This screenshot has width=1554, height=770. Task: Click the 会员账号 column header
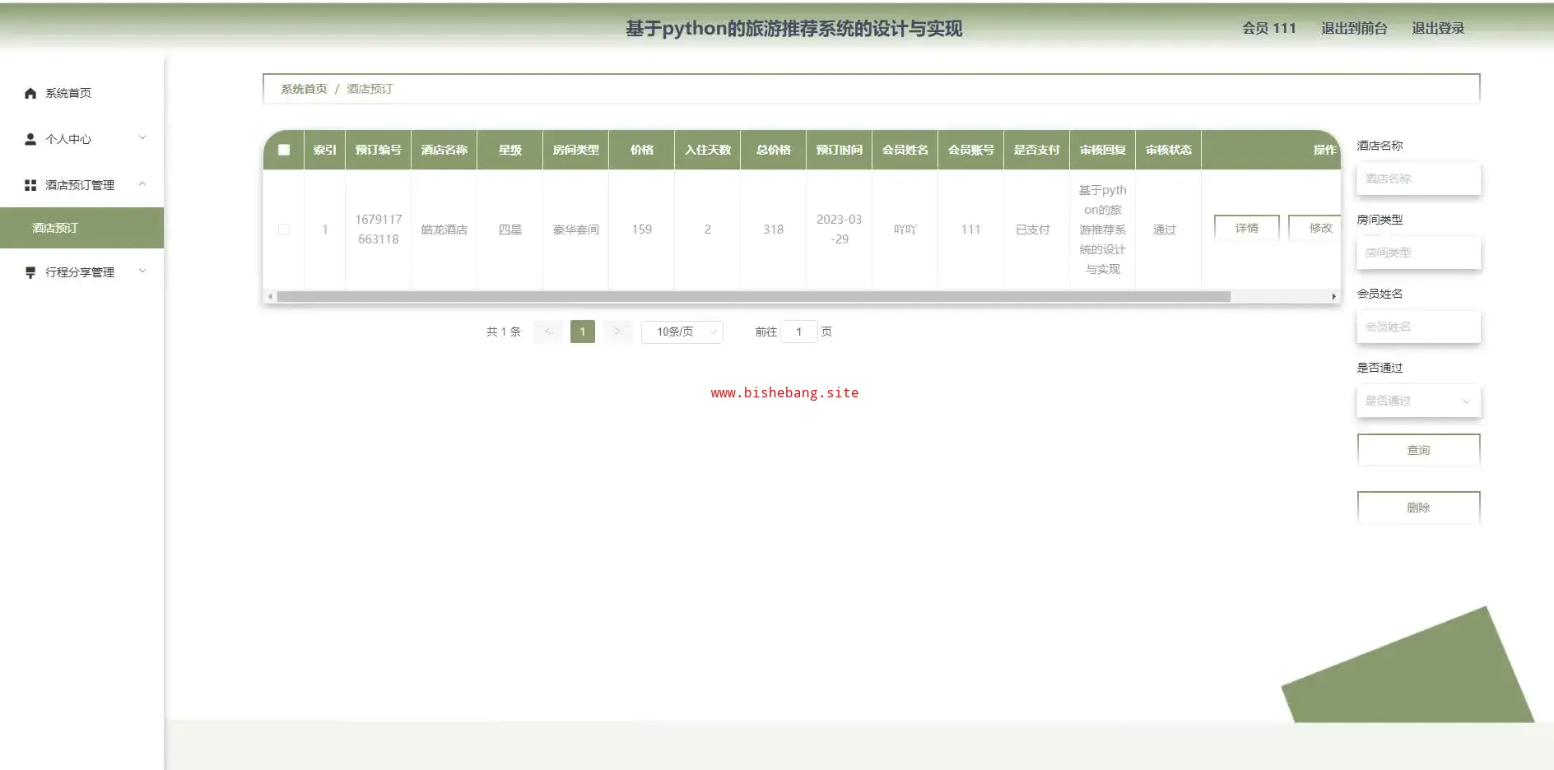(x=970, y=150)
